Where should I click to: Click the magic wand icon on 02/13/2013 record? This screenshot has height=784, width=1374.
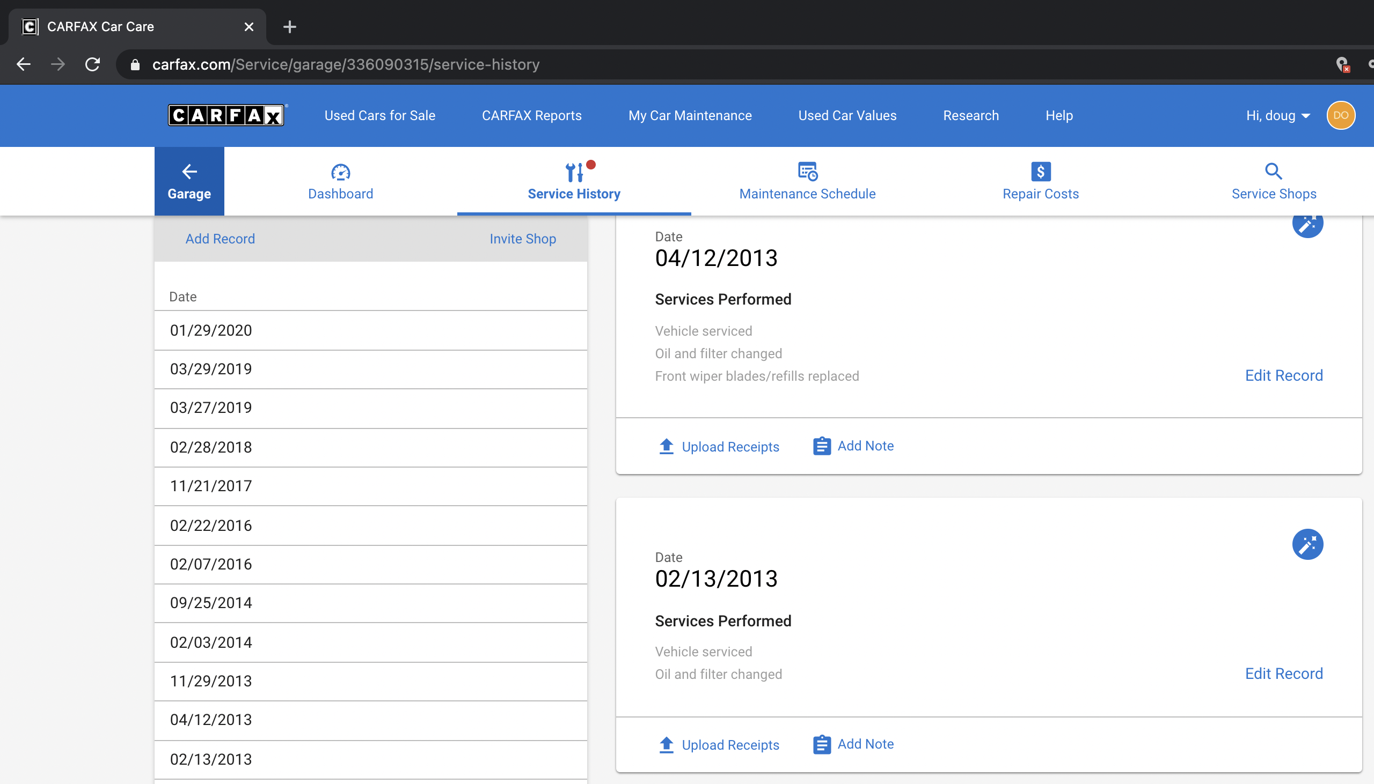[1308, 544]
